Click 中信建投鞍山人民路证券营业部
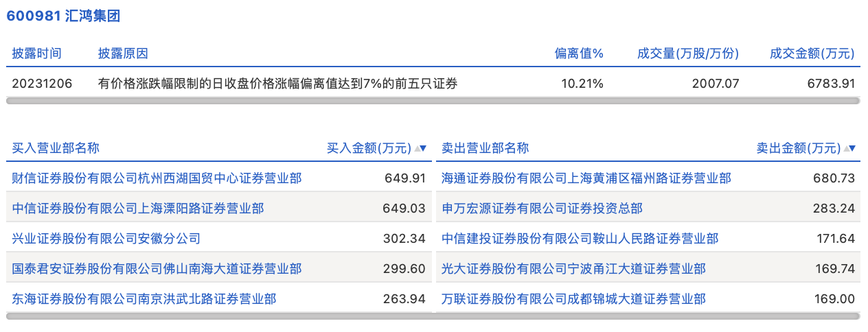The image size is (868, 332). (580, 239)
